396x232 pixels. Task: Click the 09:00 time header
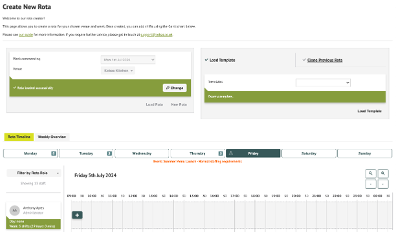71,196
